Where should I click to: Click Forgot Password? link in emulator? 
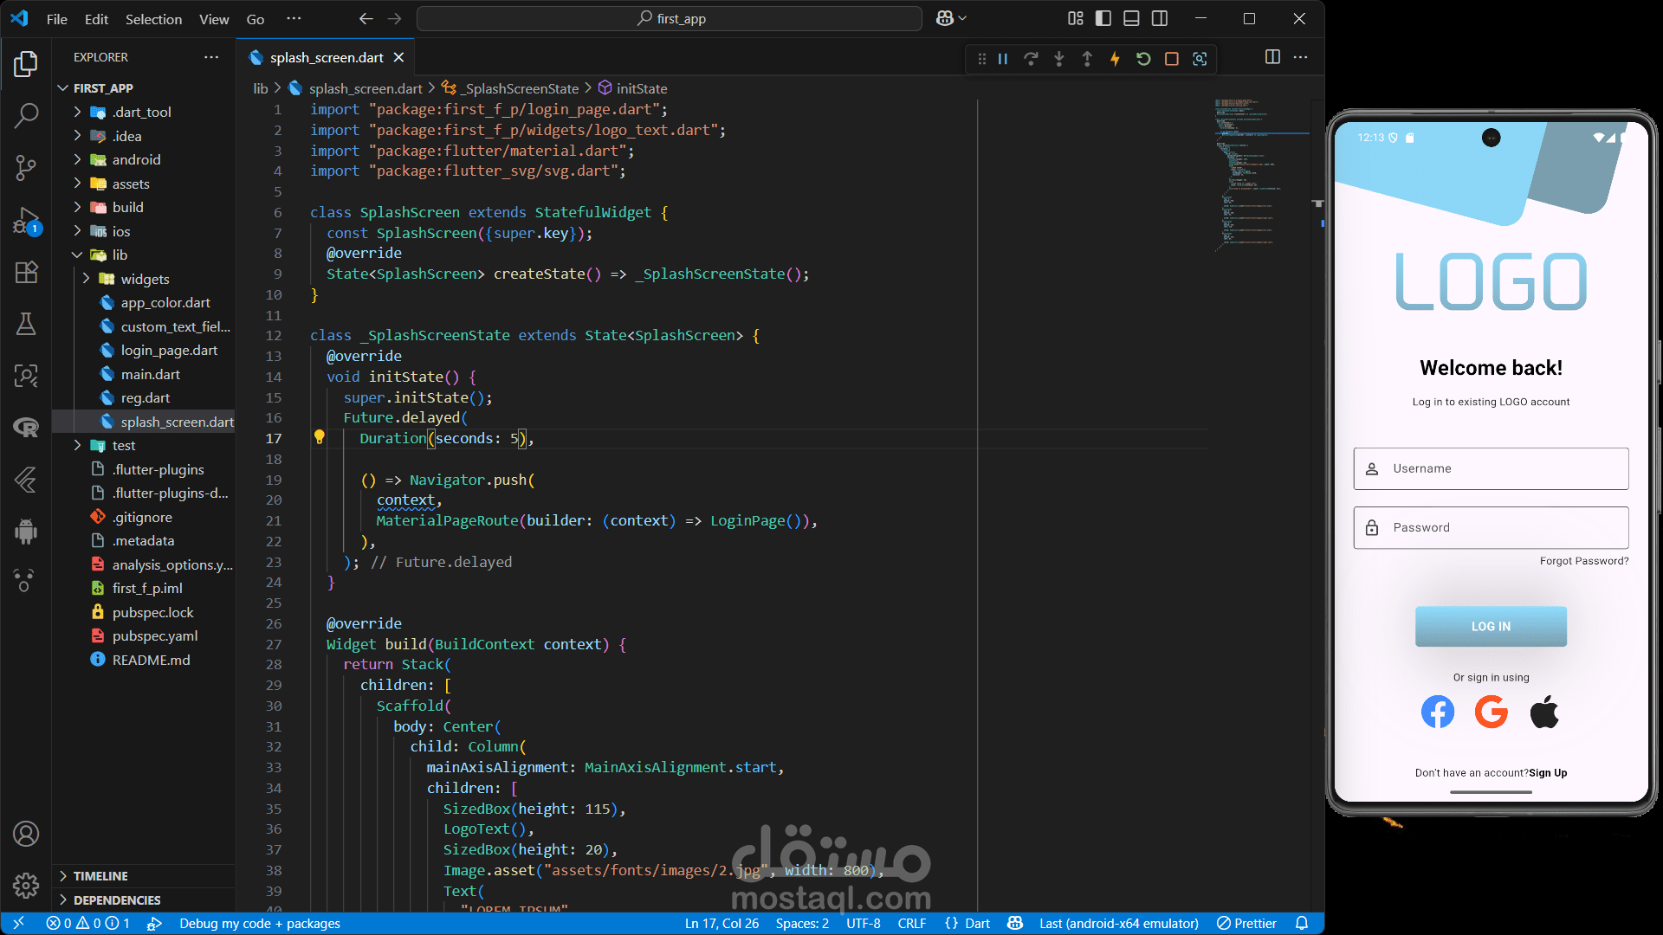point(1584,561)
